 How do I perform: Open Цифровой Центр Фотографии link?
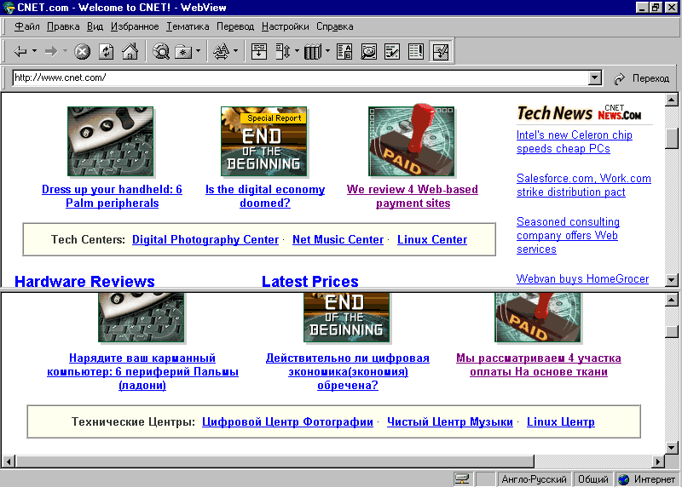(287, 421)
